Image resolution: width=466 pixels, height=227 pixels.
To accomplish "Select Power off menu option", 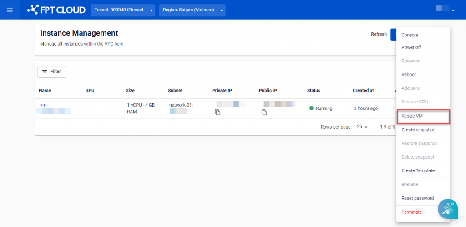I will [x=411, y=47].
